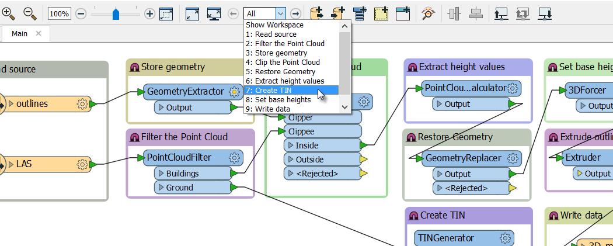Select the TINGenerator transformer
Image resolution: width=613 pixels, height=246 pixels.
pos(464,238)
